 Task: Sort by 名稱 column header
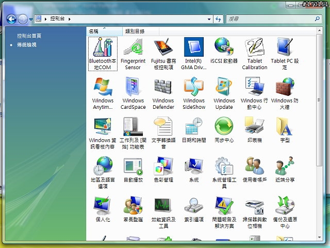(104, 31)
